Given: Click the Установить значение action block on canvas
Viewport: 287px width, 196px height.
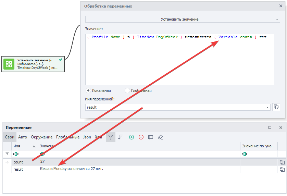Looking at the screenshot, I should click(x=33, y=64).
